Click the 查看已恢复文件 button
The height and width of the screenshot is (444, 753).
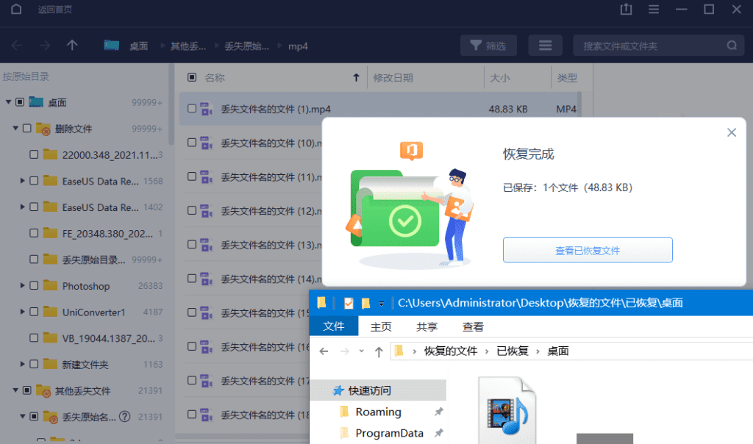[588, 250]
